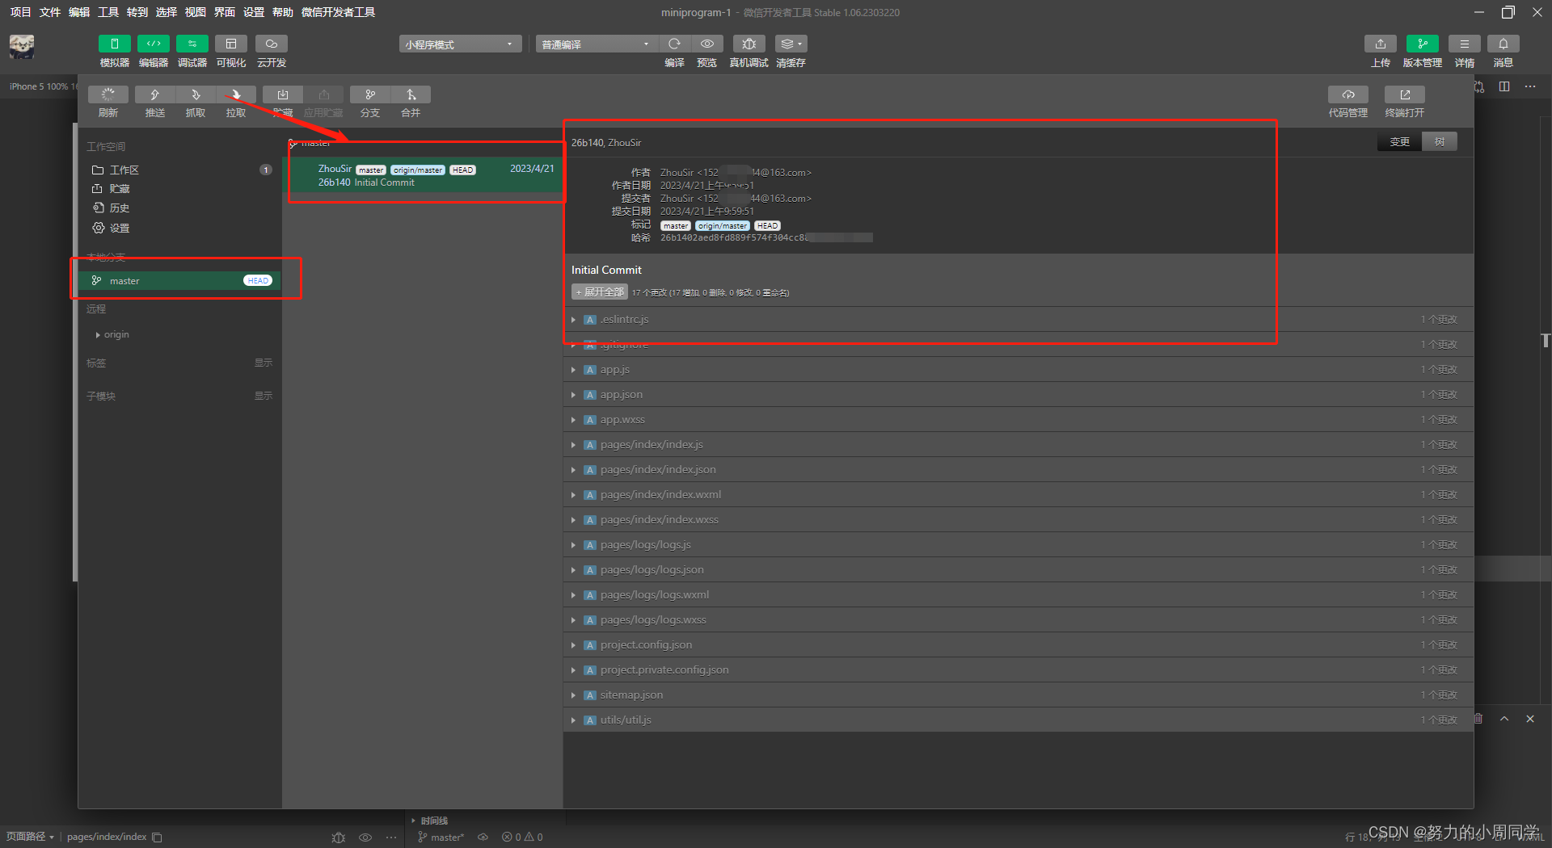Image resolution: width=1552 pixels, height=848 pixels.
Task: Click the pages/logs/logs.json file name
Action: pos(652,569)
